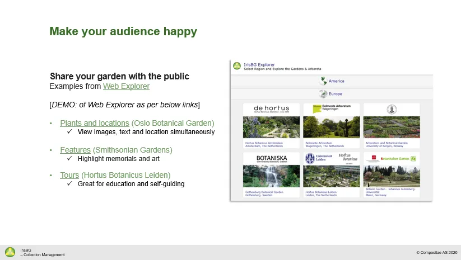Open the Belmonte Arboretum garden photo
The height and width of the screenshot is (260, 461).
332,127
